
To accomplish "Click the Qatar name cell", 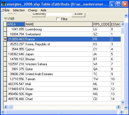I will [59, 69].
